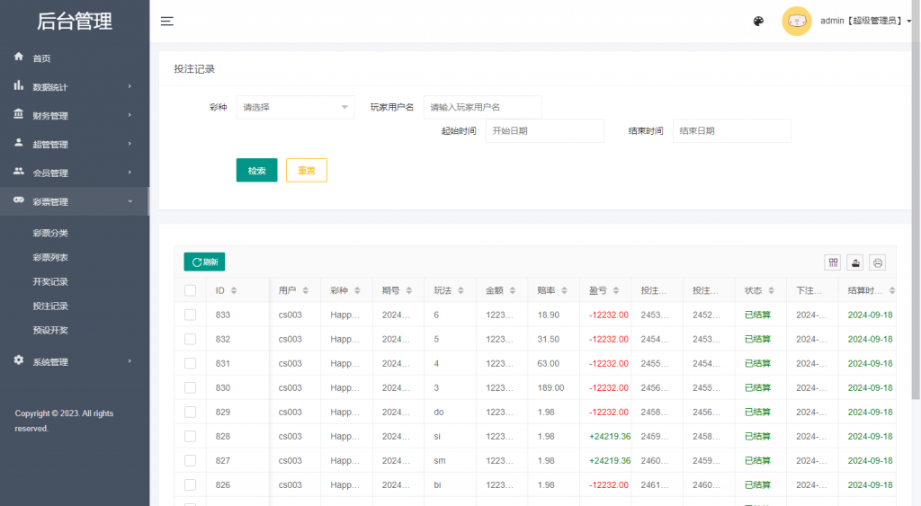Click the 超管管理 person icon
Screen dimensions: 921x506
click(x=19, y=143)
